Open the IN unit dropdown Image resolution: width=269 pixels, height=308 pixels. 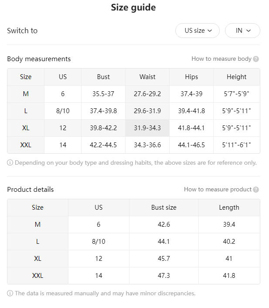pyautogui.click(x=242, y=31)
